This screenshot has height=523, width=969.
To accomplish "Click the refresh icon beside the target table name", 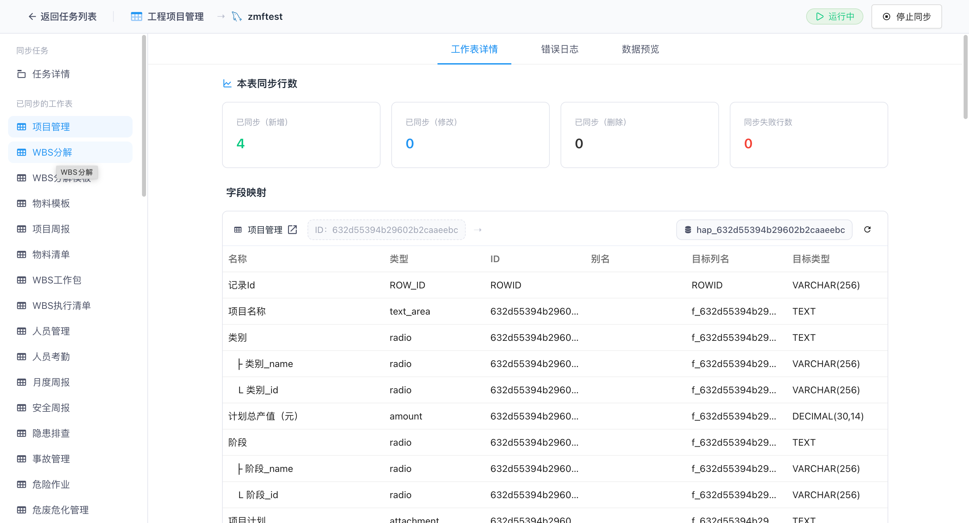I will pos(867,230).
